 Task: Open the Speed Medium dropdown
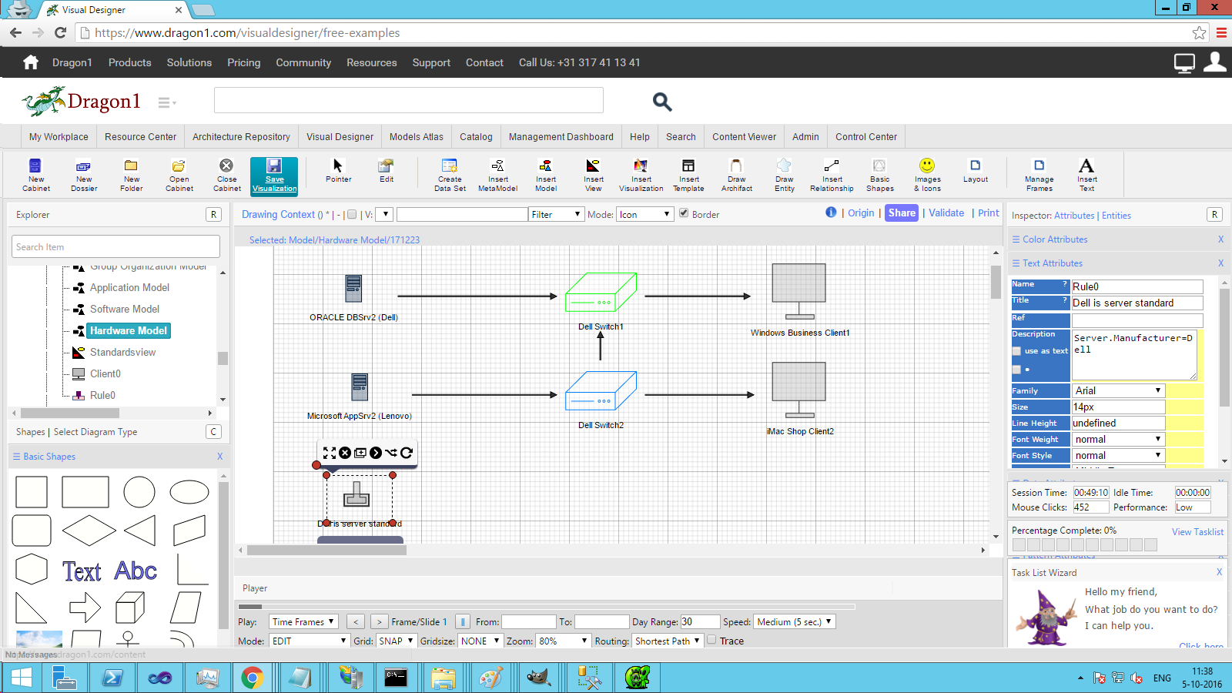coord(795,621)
